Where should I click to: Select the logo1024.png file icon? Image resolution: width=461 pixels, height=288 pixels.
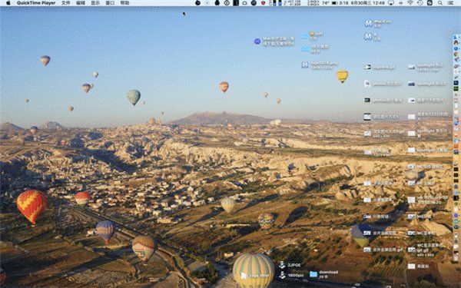point(305,65)
